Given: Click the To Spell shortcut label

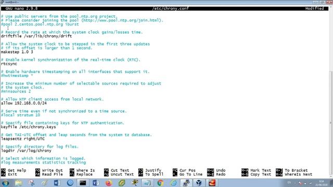Looking at the screenshot, I should (154, 175).
